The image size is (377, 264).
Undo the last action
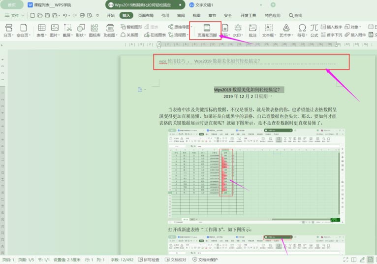(64, 15)
